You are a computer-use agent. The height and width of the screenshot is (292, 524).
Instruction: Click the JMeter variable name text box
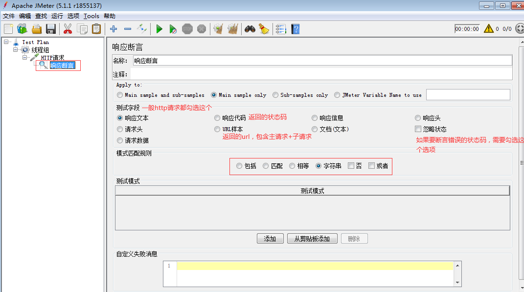pos(468,95)
